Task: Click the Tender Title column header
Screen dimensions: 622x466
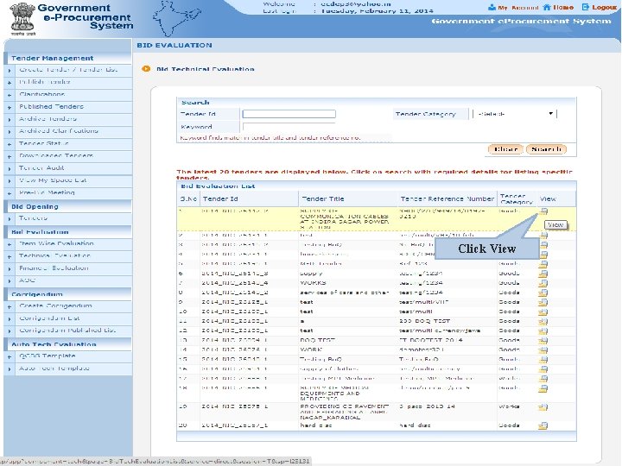Action: 323,199
